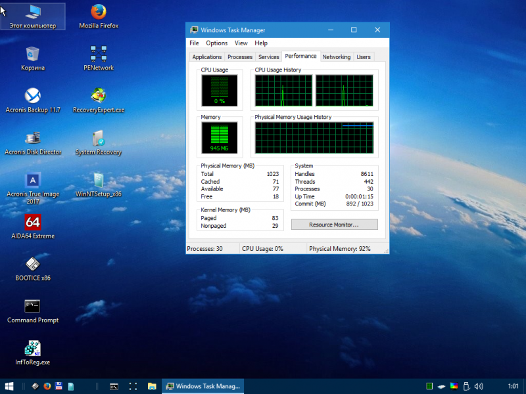
Task: Select the Acronis Disk Director icon
Action: coord(33,142)
